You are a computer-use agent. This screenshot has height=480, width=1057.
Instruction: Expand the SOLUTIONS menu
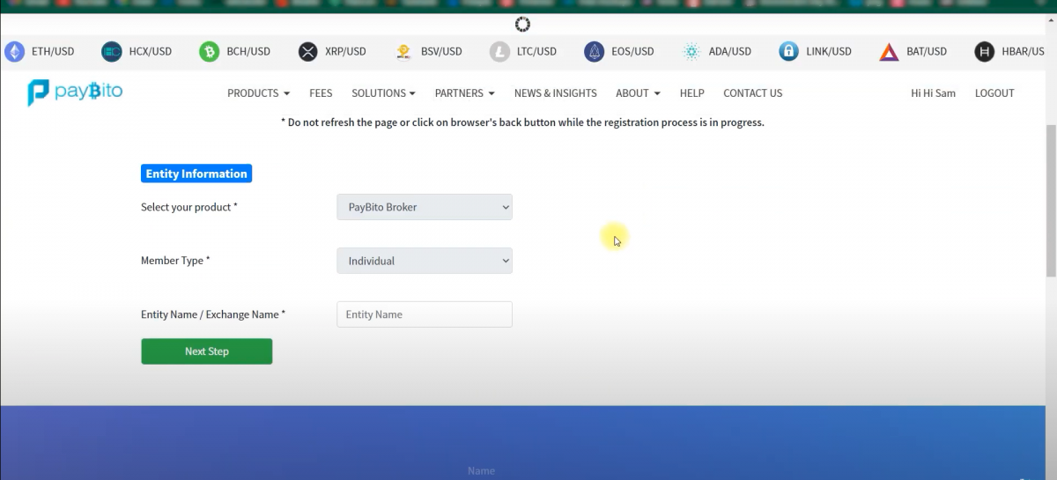pos(383,93)
